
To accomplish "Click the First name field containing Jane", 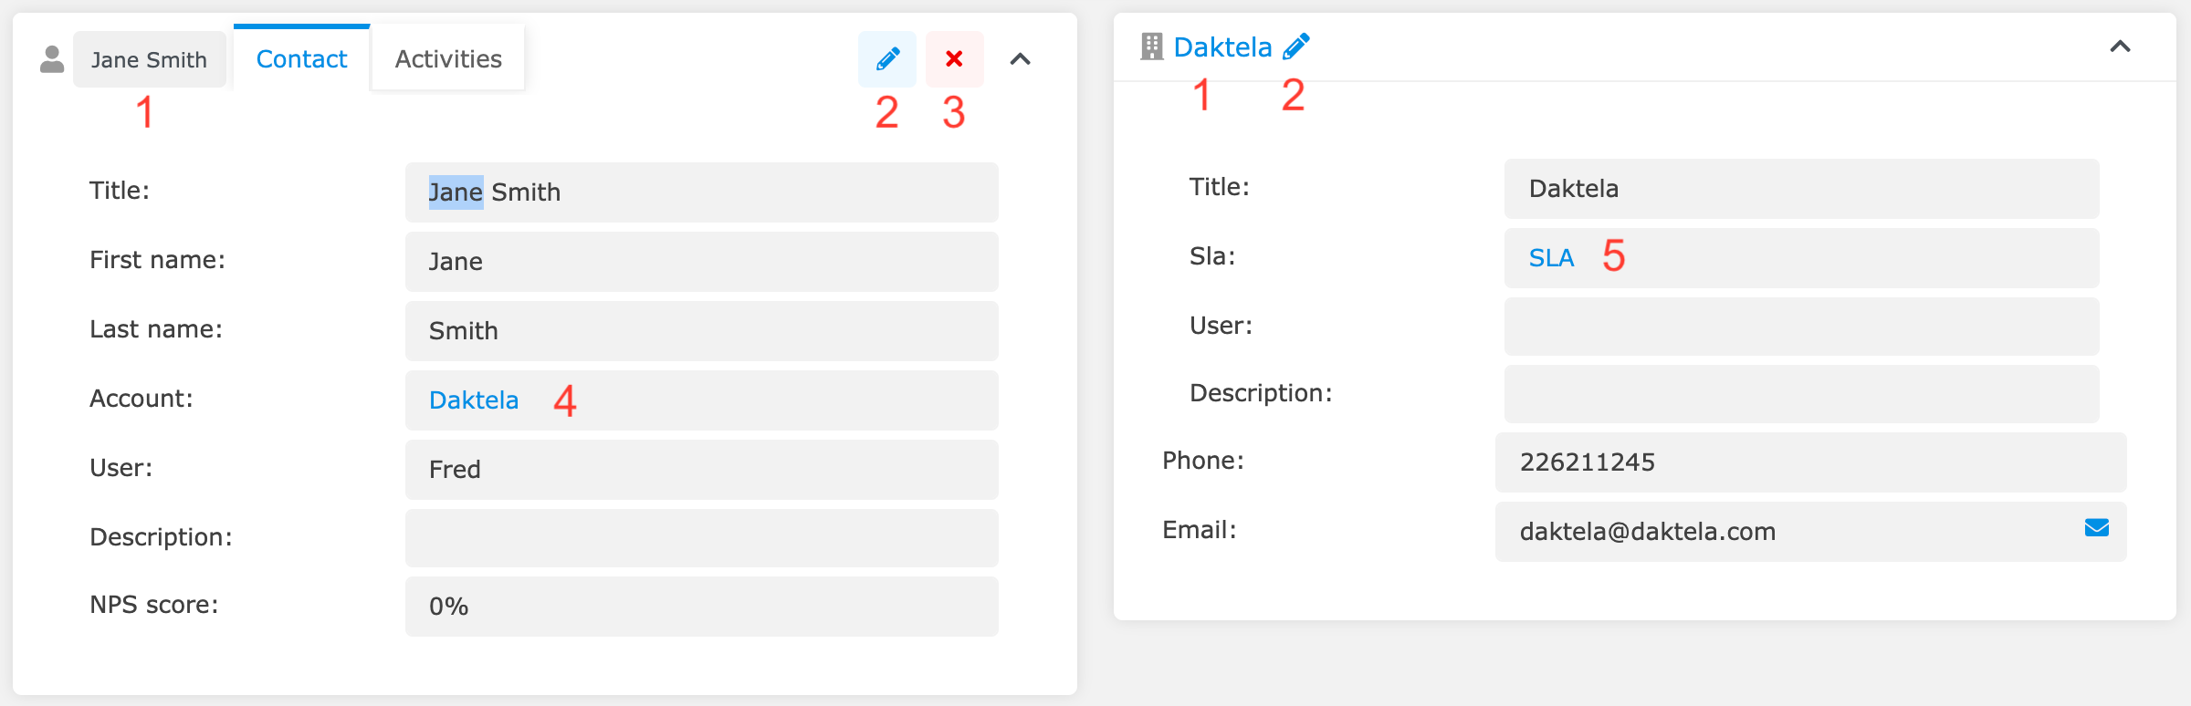I will tap(701, 262).
